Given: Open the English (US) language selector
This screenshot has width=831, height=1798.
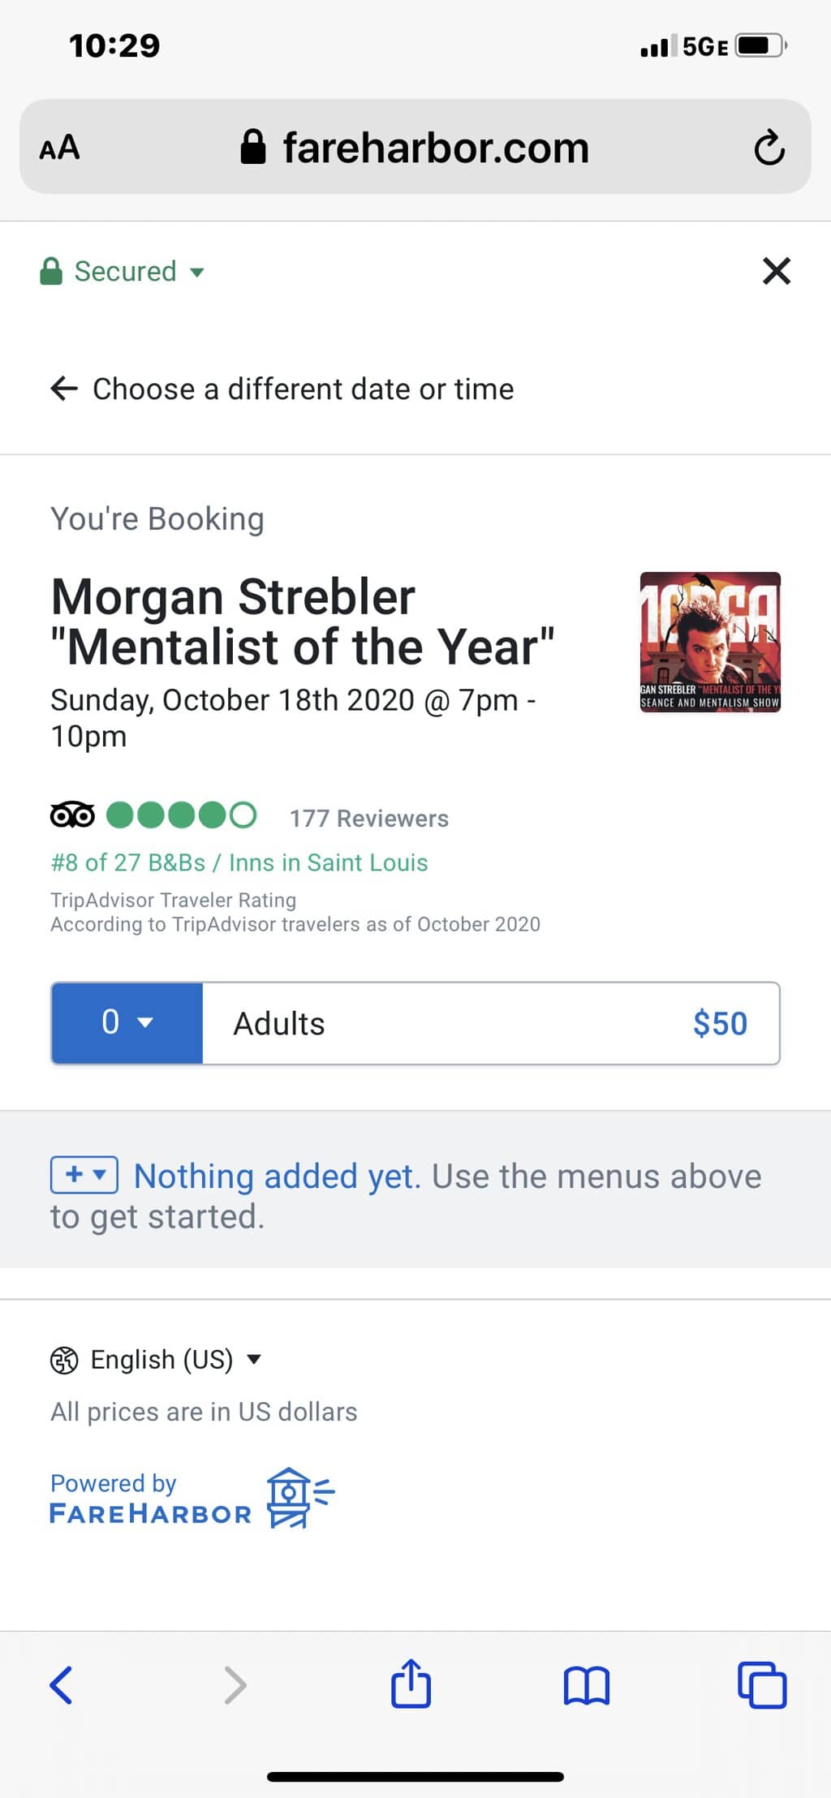Looking at the screenshot, I should tap(156, 1359).
